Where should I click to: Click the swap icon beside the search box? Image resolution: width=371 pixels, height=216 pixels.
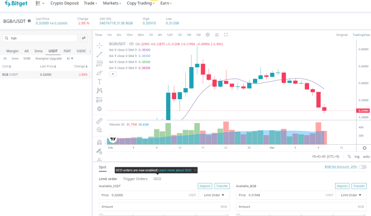pyautogui.click(x=84, y=38)
